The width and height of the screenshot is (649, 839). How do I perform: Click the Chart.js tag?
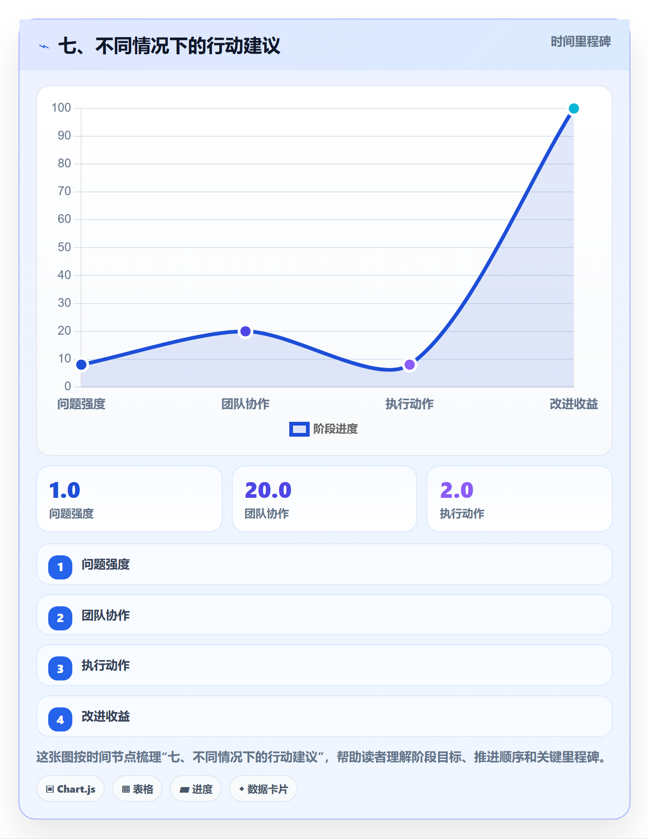coord(70,789)
